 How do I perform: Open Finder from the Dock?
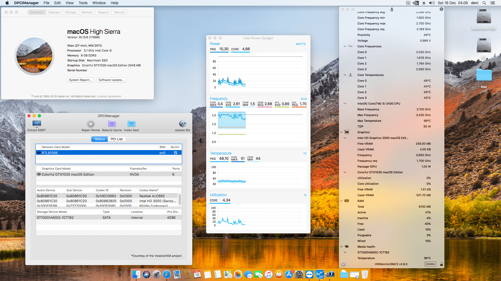pos(136,274)
